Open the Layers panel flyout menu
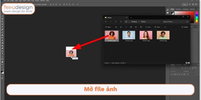201x100 pixels. [198, 65]
